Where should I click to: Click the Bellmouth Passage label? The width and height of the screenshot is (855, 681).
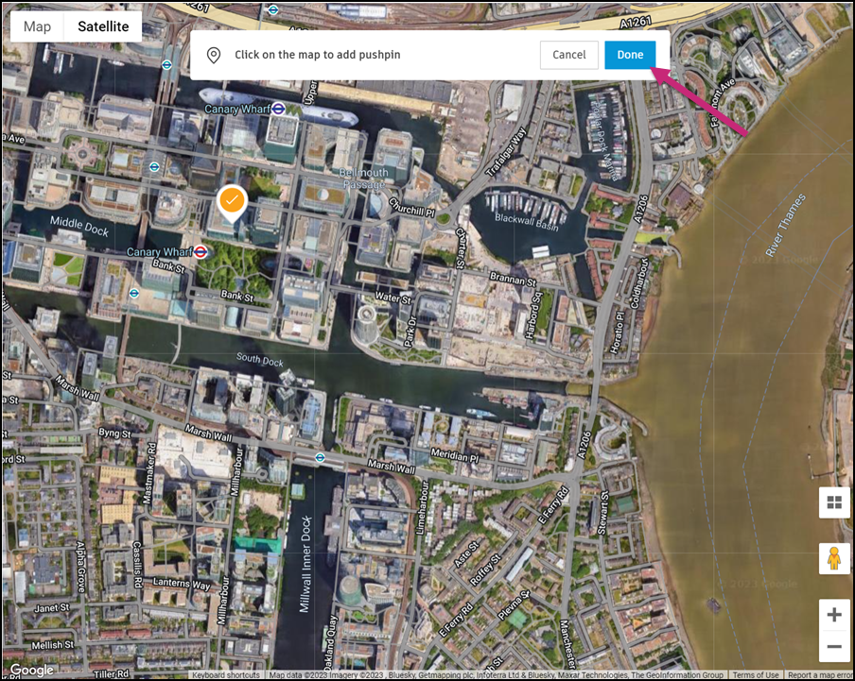364,179
